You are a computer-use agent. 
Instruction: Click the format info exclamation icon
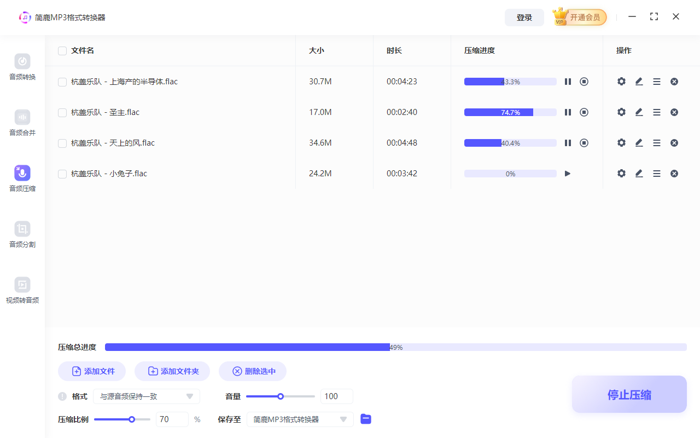[62, 396]
